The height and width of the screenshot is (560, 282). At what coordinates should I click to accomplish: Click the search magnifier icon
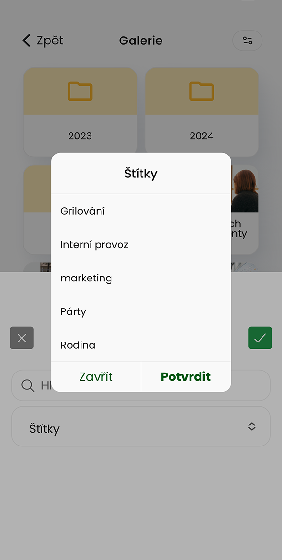[28, 385]
